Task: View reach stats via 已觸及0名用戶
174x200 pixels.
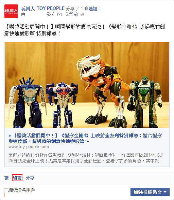Action: (x=20, y=190)
